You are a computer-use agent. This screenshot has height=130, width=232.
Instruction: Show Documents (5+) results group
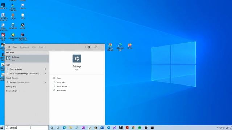(12, 91)
